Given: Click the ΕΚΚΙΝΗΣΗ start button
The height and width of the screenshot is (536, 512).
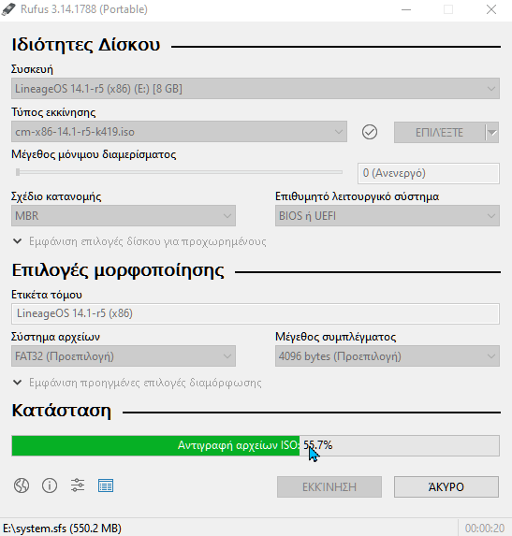Looking at the screenshot, I should point(329,486).
